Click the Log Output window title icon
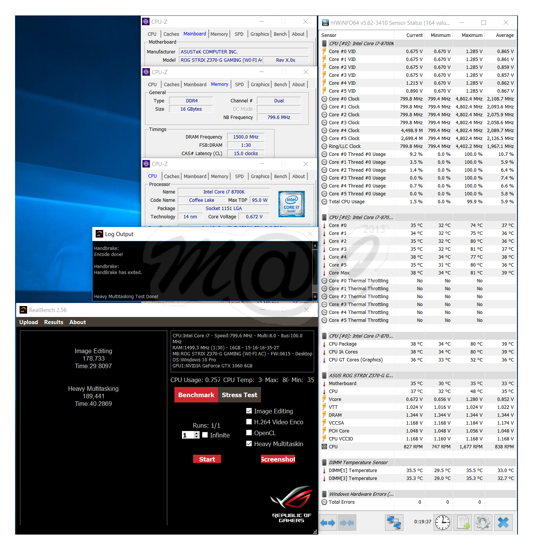 tap(99, 234)
